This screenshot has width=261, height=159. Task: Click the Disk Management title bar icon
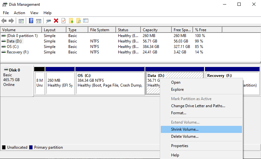(x=5, y=4)
